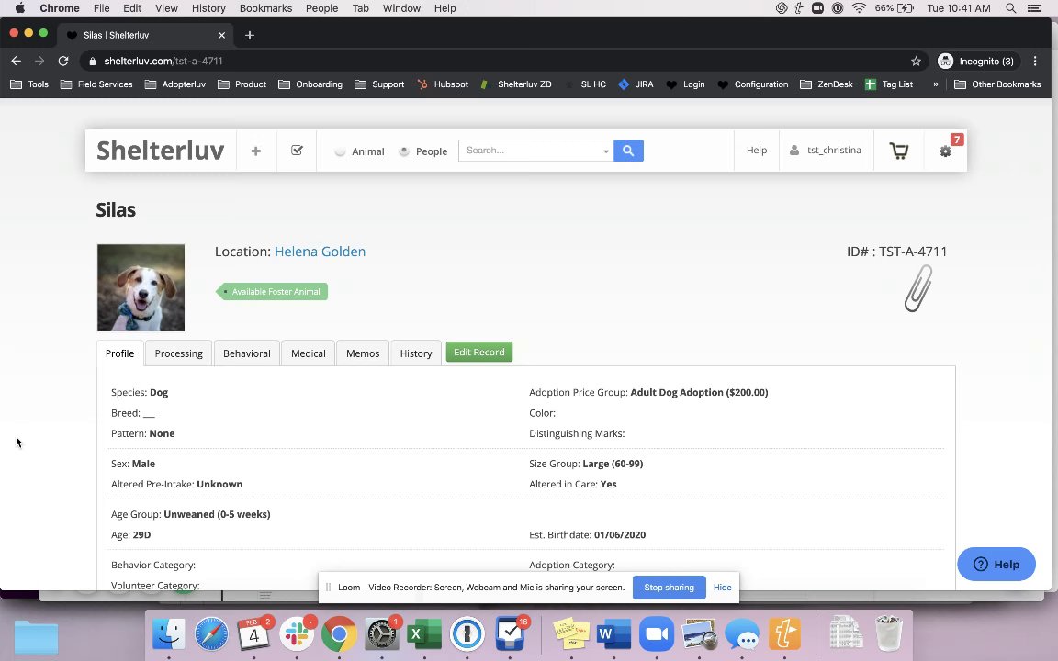Click Silas's dog photo thumbnail
The height and width of the screenshot is (661, 1058).
point(141,288)
